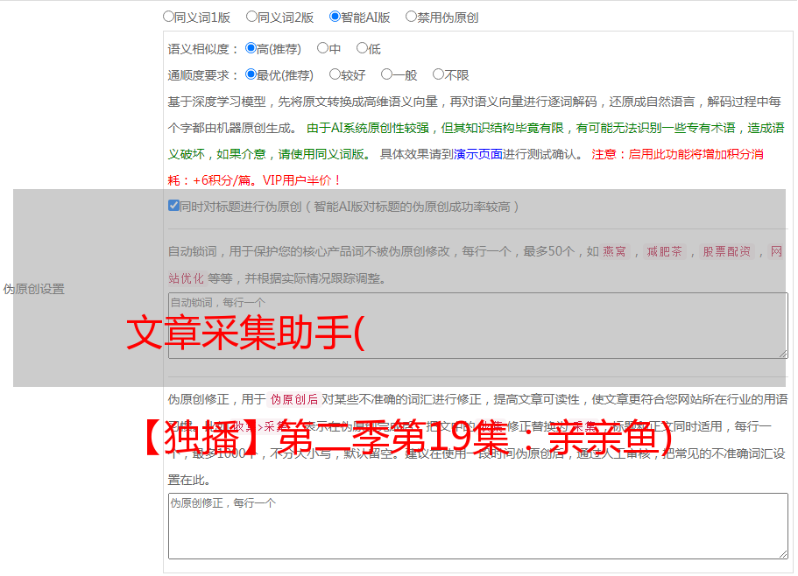Set 通顺度要求 to 最优(推荐)

[251, 74]
